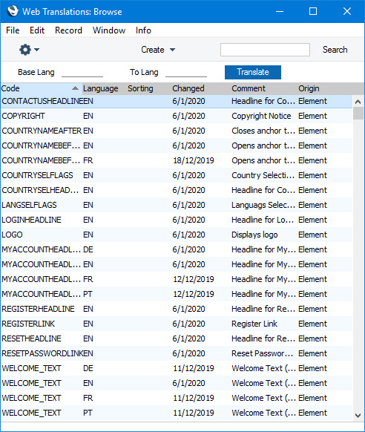Image resolution: width=365 pixels, height=432 pixels.
Task: Open the gear settings menu
Action: tap(25, 50)
